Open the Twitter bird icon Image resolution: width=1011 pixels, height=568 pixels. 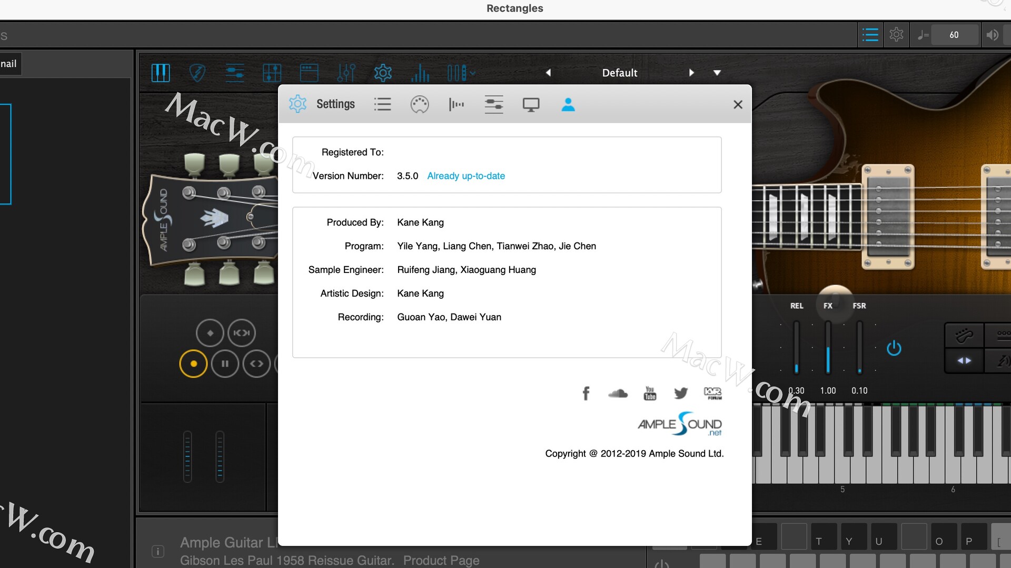coord(680,393)
